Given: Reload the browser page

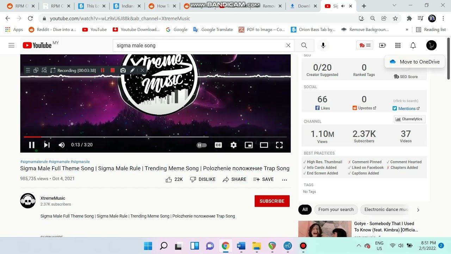Looking at the screenshot, I should tap(30, 18).
